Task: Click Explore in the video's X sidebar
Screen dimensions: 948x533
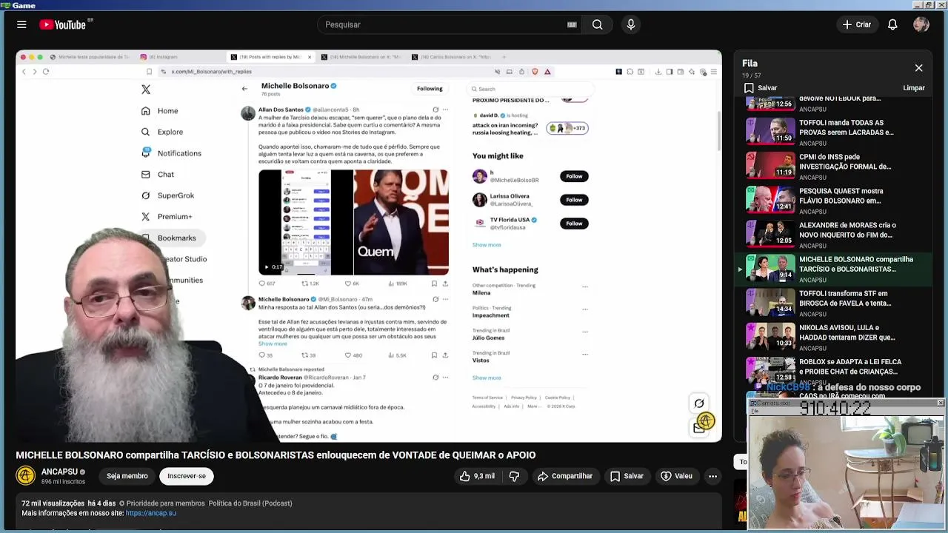Action: [x=162, y=132]
